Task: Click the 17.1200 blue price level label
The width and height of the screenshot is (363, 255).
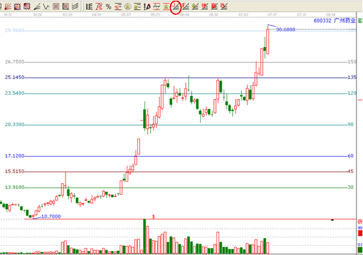Action: pos(14,156)
